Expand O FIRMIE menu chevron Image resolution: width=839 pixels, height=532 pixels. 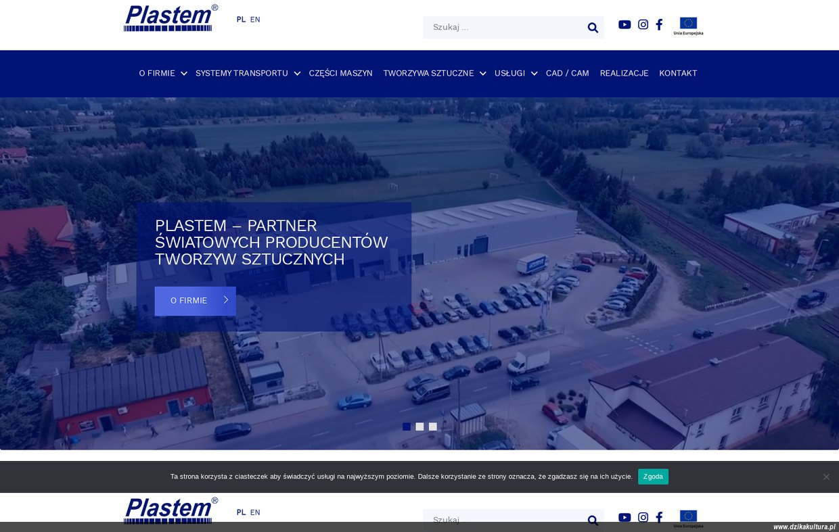184,74
